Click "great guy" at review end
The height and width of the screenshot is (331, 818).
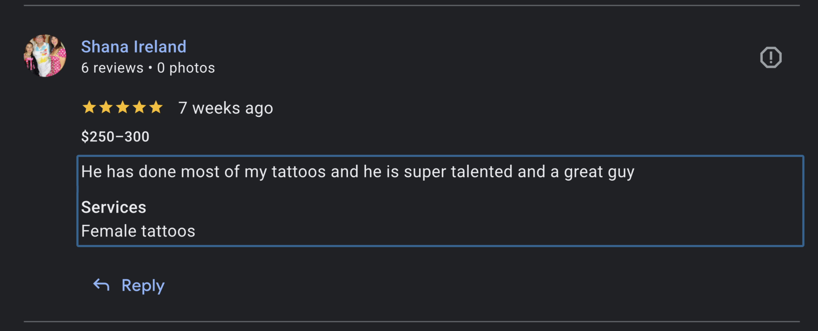pyautogui.click(x=599, y=172)
